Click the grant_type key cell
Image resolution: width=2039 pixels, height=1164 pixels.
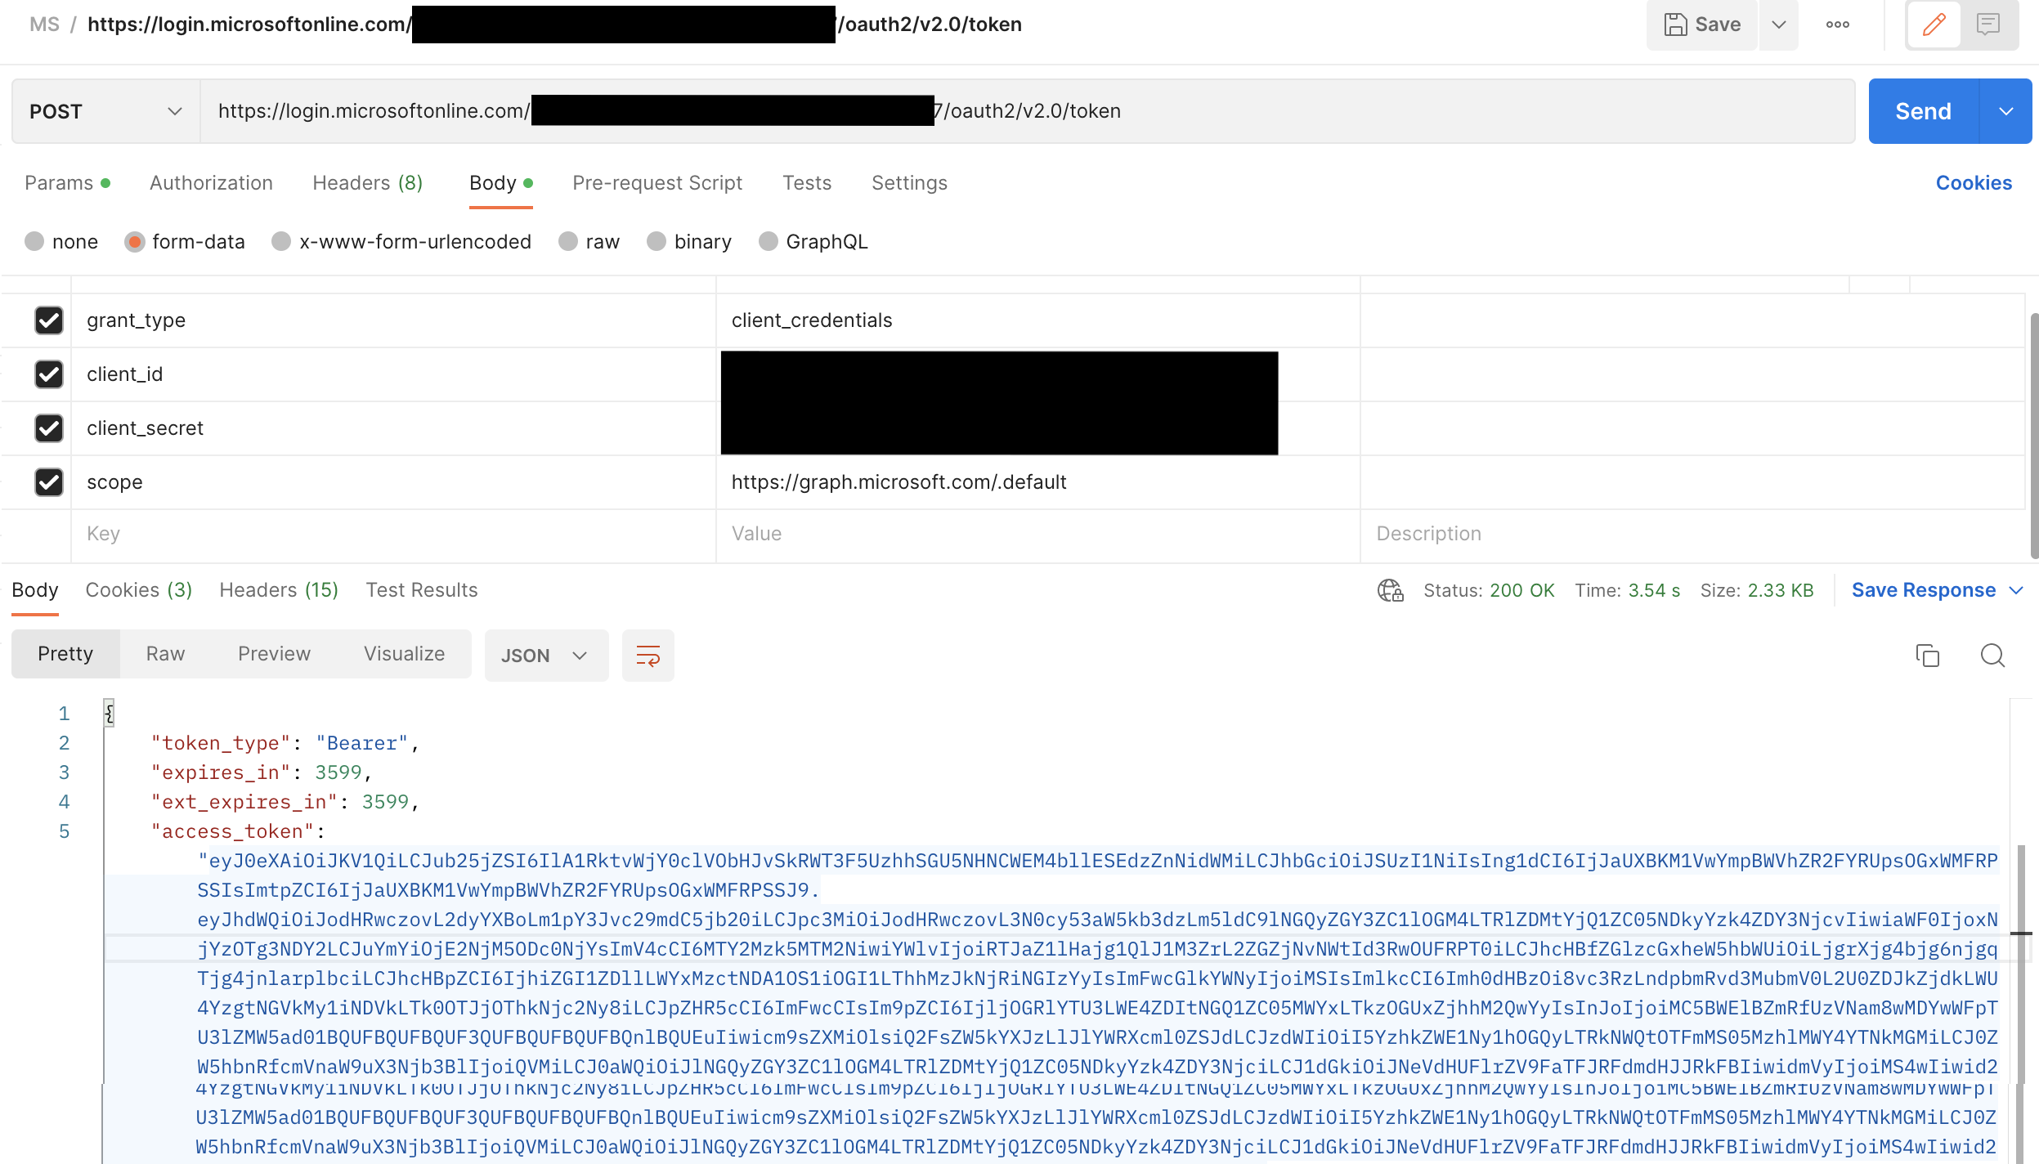[393, 320]
